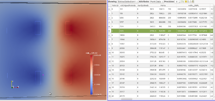
Task: Click inside the Precision value field
Action: (x=177, y=2)
